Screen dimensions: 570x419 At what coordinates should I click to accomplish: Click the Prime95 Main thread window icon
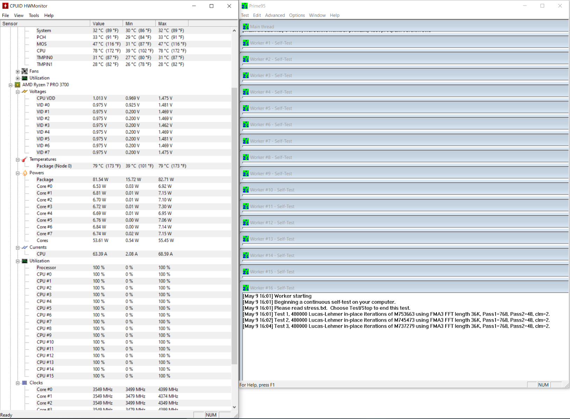[x=246, y=27]
